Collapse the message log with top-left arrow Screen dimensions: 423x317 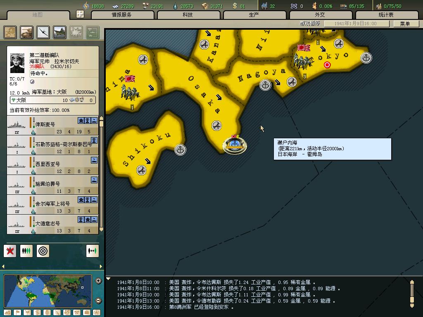109,279
